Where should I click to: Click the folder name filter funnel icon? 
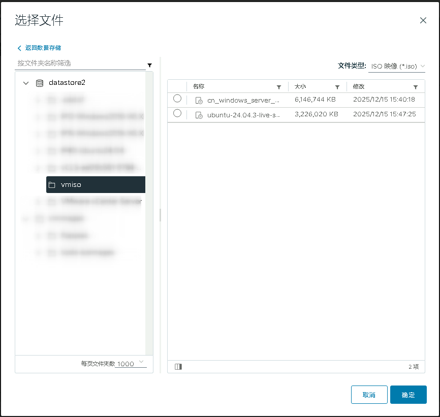point(149,65)
